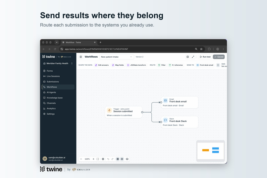The height and width of the screenshot is (178, 267).
Task: Toggle the minimap visibility
Action: pyautogui.click(x=122, y=159)
